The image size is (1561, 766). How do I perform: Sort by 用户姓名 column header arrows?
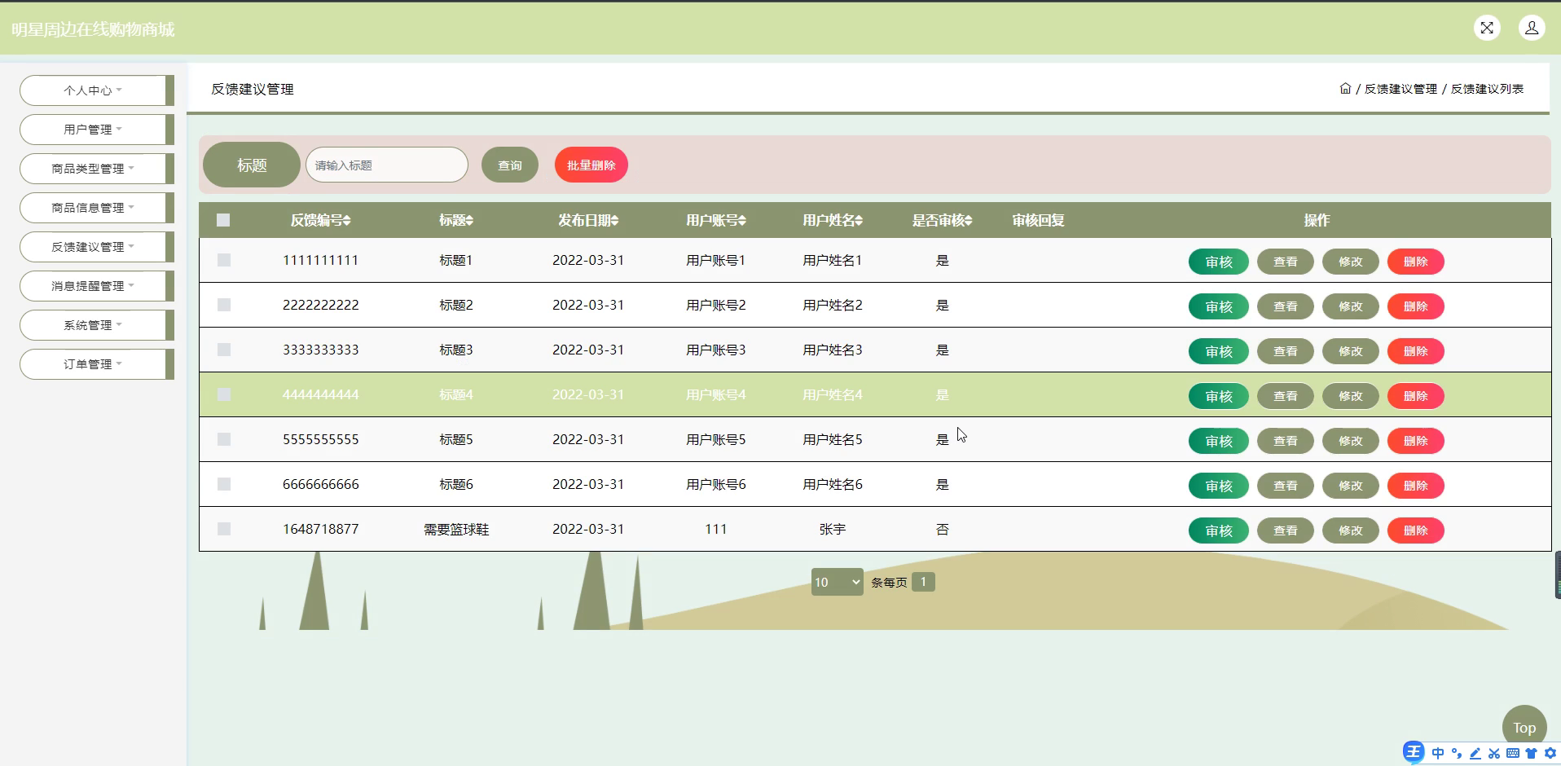point(859,220)
